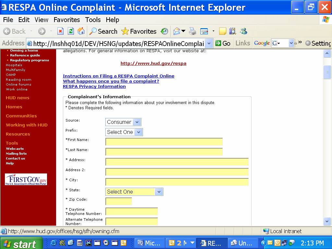The width and height of the screenshot is (332, 249).
Task: Open Working with HUD sidebar link
Action: [x=27, y=125]
